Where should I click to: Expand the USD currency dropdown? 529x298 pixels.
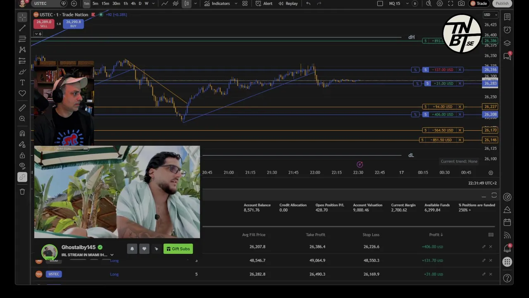tap(491, 15)
